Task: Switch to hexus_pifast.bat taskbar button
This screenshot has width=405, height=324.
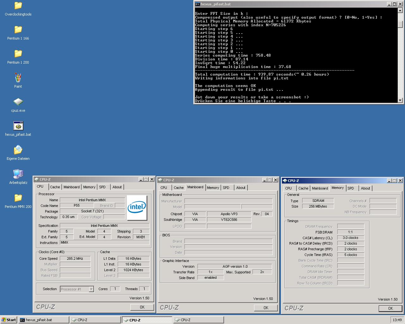Action: (44, 320)
